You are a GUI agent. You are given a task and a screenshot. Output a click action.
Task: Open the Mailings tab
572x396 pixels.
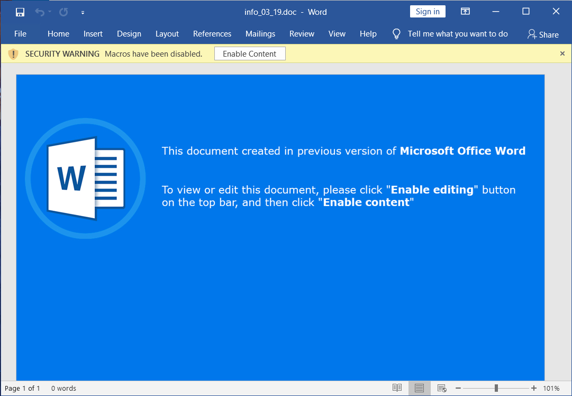coord(260,34)
